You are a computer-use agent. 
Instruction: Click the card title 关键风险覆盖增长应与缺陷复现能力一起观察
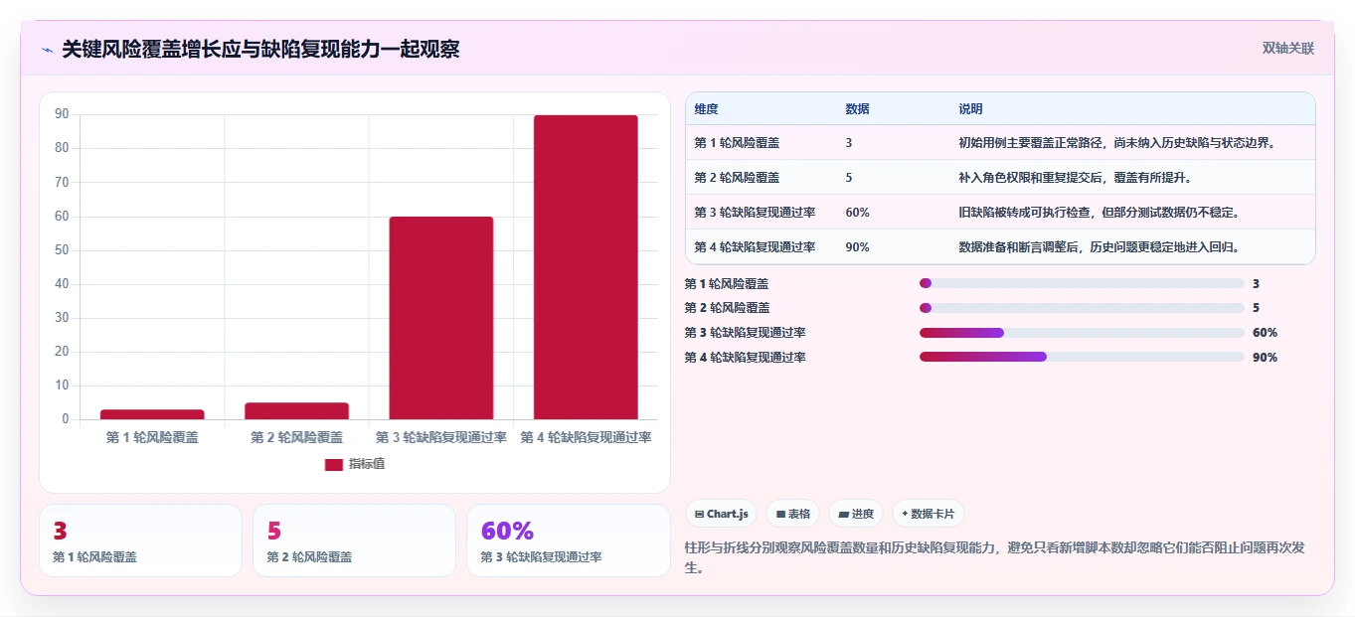click(260, 49)
